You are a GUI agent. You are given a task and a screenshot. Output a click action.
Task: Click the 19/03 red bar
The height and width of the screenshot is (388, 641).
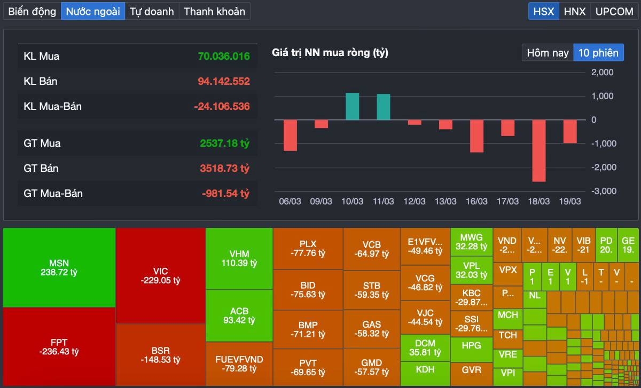tap(570, 131)
